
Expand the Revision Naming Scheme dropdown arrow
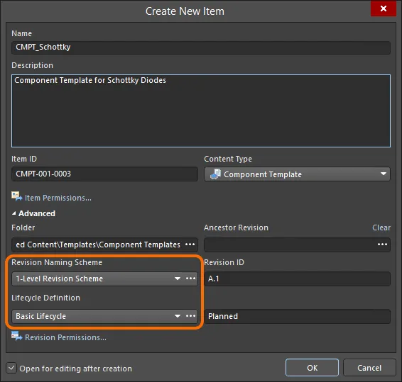[178, 279]
